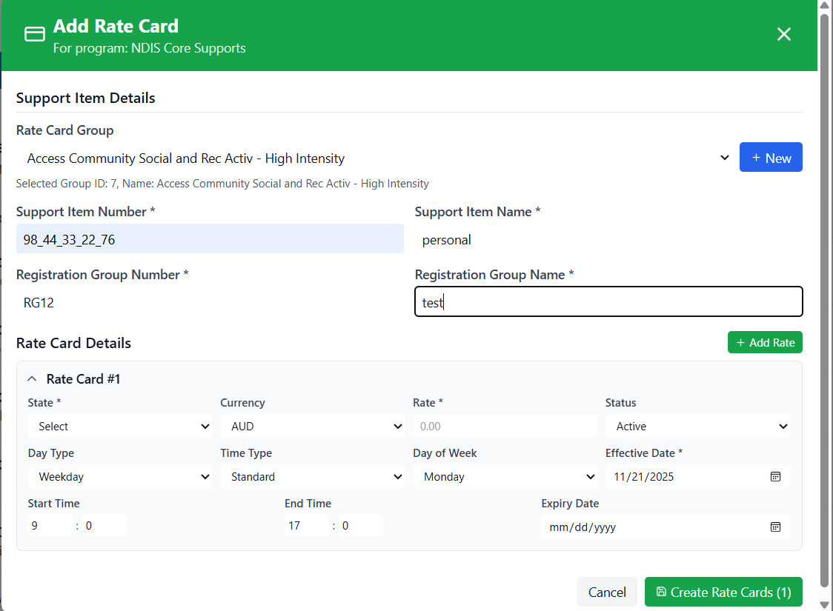This screenshot has width=833, height=611.
Task: Open the Currency AUD dropdown
Action: (312, 426)
